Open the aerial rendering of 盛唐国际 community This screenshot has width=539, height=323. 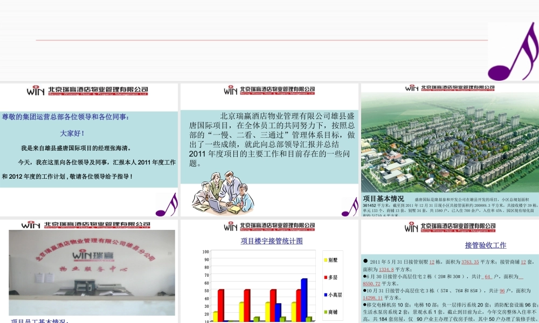click(450, 142)
